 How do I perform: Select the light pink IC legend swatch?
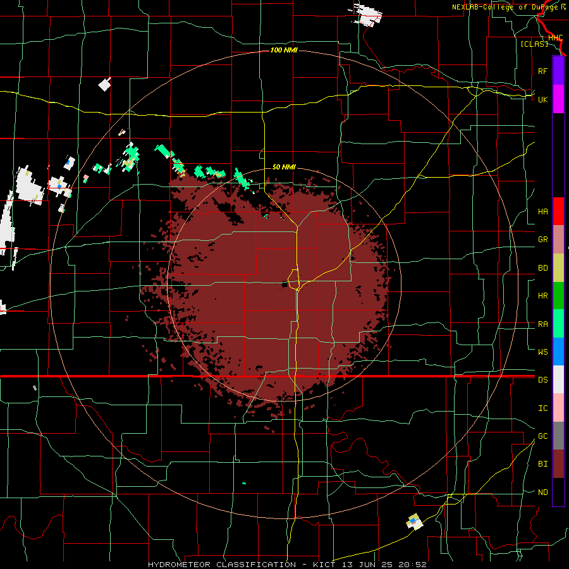[558, 408]
